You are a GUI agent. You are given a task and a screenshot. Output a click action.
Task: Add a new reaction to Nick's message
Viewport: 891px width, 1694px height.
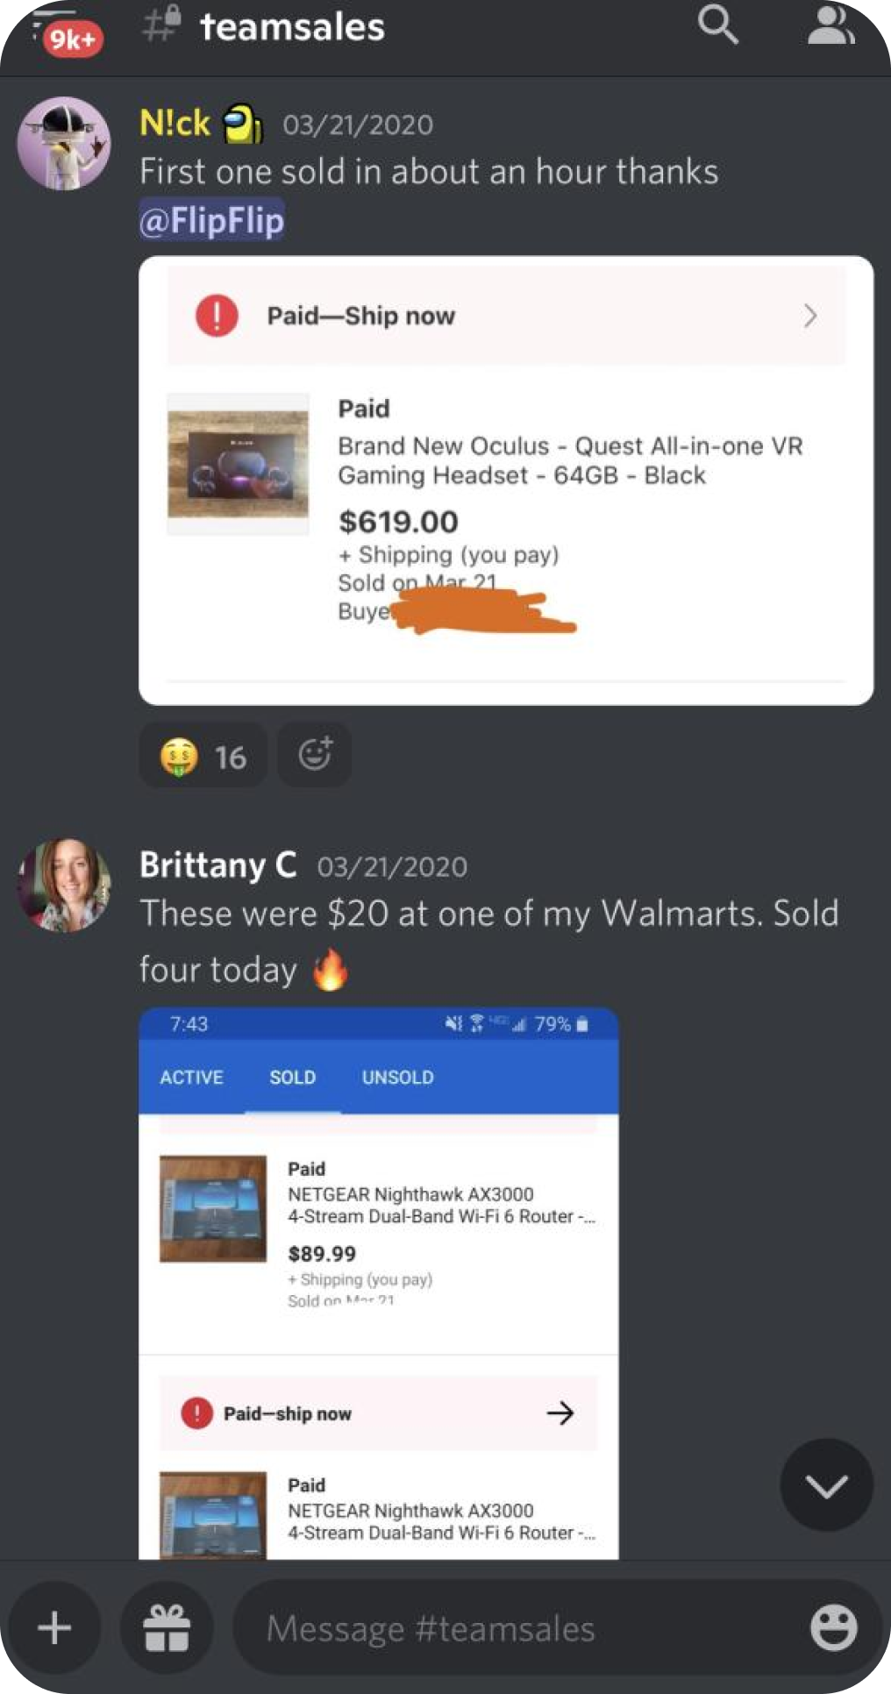(315, 755)
